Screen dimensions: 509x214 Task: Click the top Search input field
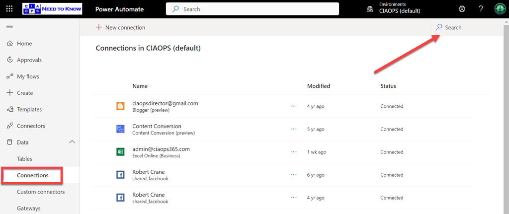coord(253,9)
